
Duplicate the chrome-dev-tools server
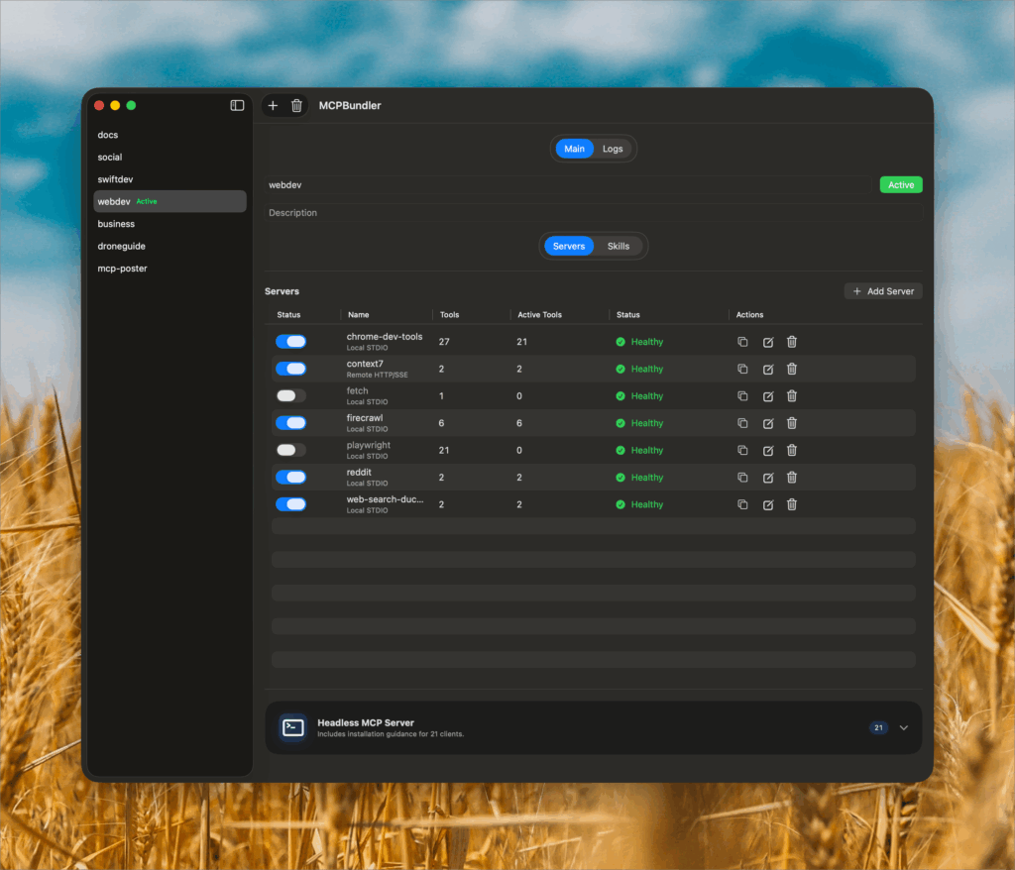tap(742, 342)
